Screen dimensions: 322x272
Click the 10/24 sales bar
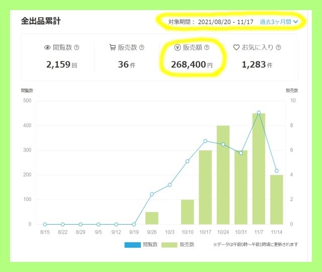[x=223, y=175]
